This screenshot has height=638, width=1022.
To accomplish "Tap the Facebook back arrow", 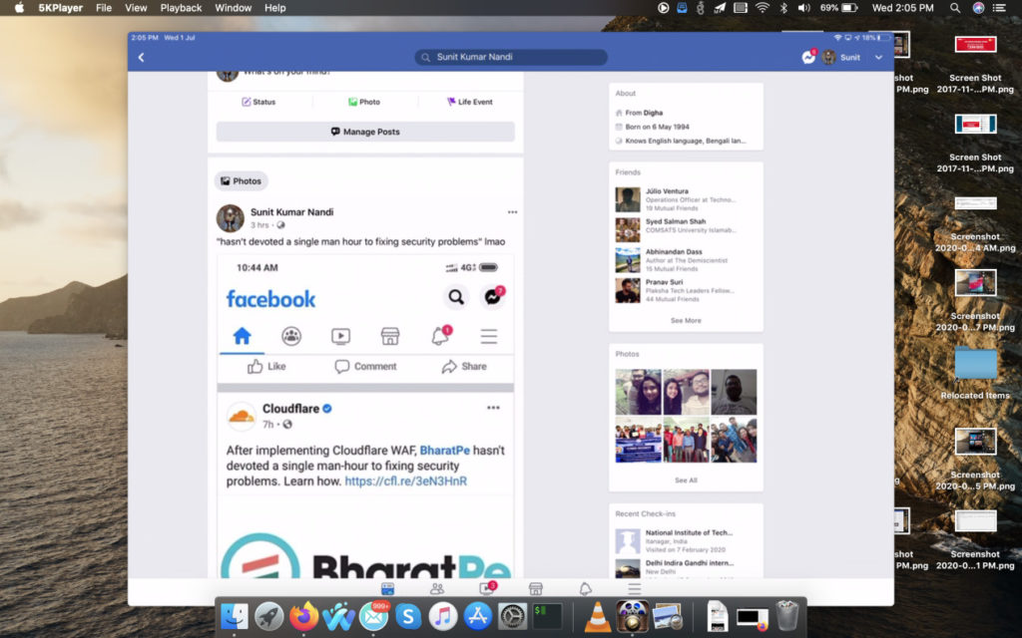I will pyautogui.click(x=142, y=57).
